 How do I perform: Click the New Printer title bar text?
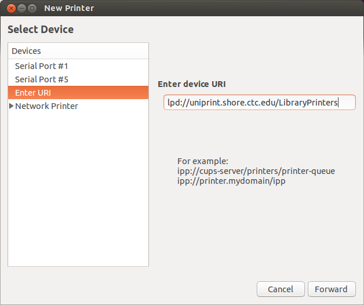pyautogui.click(x=69, y=8)
